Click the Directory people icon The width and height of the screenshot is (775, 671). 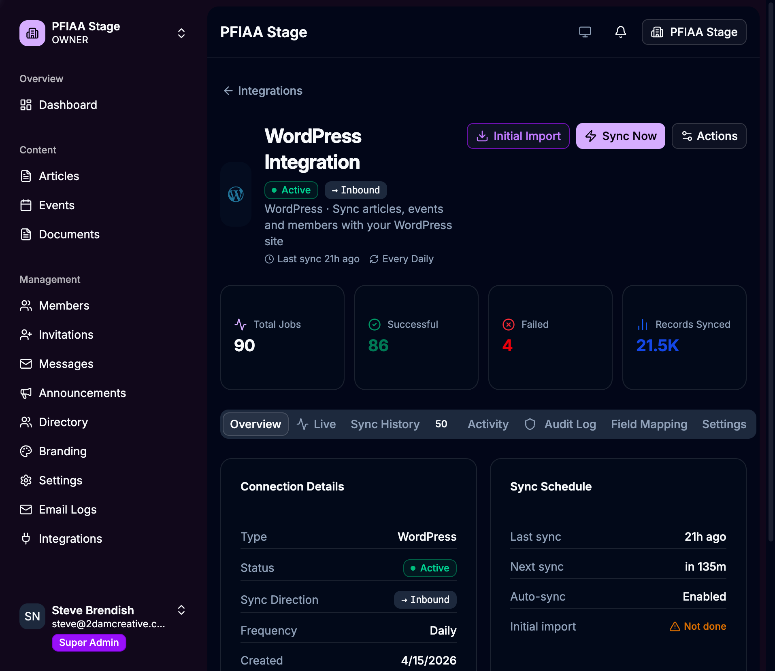pos(26,422)
